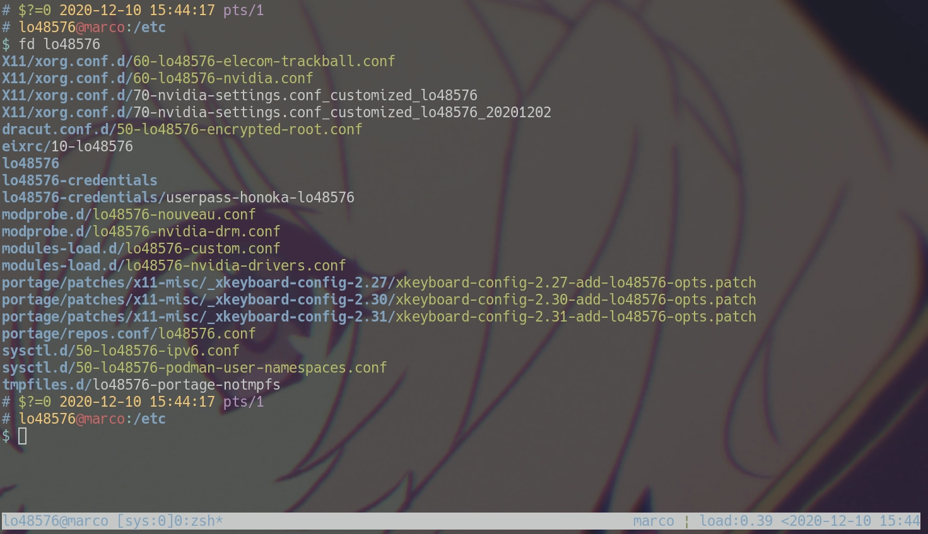Select the 60-lo48576-nvidia.conf line
This screenshot has height=534, width=928.
(x=157, y=78)
